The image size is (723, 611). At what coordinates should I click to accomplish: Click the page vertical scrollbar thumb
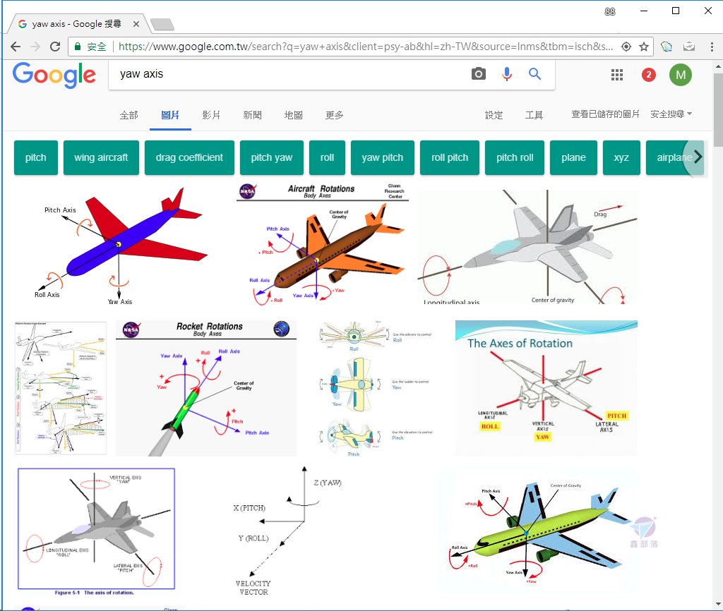coord(718,109)
